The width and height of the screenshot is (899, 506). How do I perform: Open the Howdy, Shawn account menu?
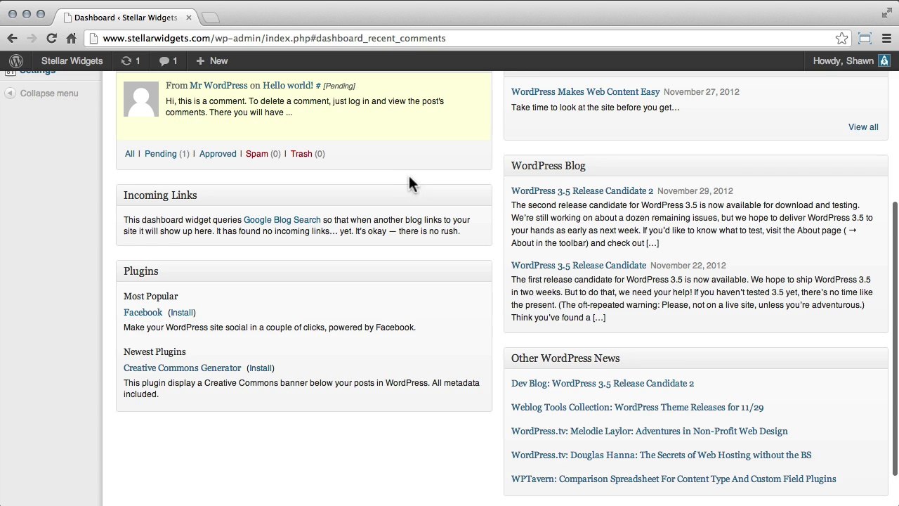point(851,61)
